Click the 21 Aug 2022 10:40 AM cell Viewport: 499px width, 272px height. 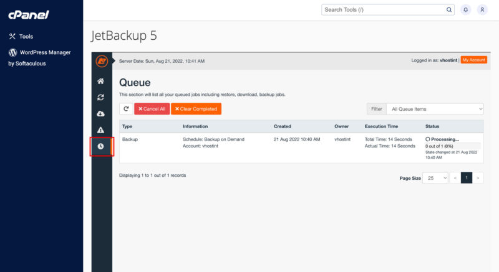297,139
